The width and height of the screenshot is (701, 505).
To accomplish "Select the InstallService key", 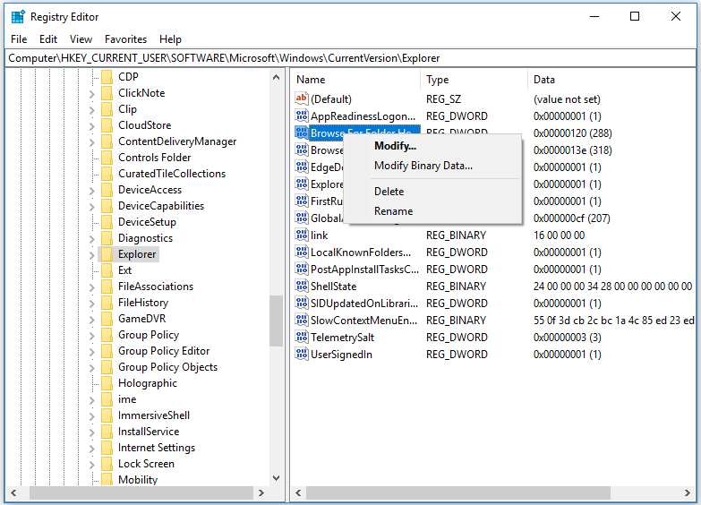I will pyautogui.click(x=149, y=432).
